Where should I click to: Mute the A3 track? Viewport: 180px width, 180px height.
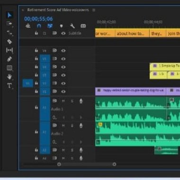pos(63,150)
